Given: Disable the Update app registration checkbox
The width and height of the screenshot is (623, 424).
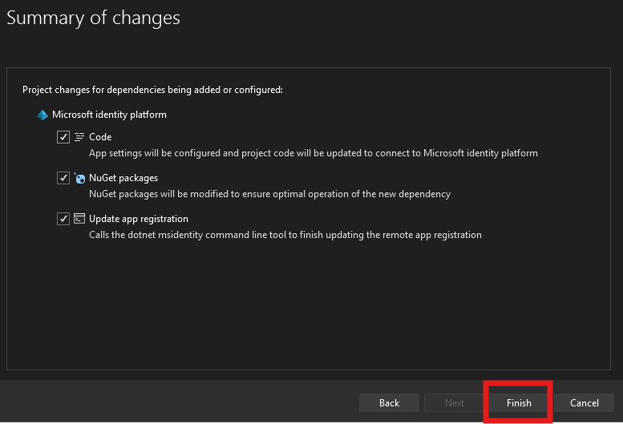Looking at the screenshot, I should pos(63,219).
